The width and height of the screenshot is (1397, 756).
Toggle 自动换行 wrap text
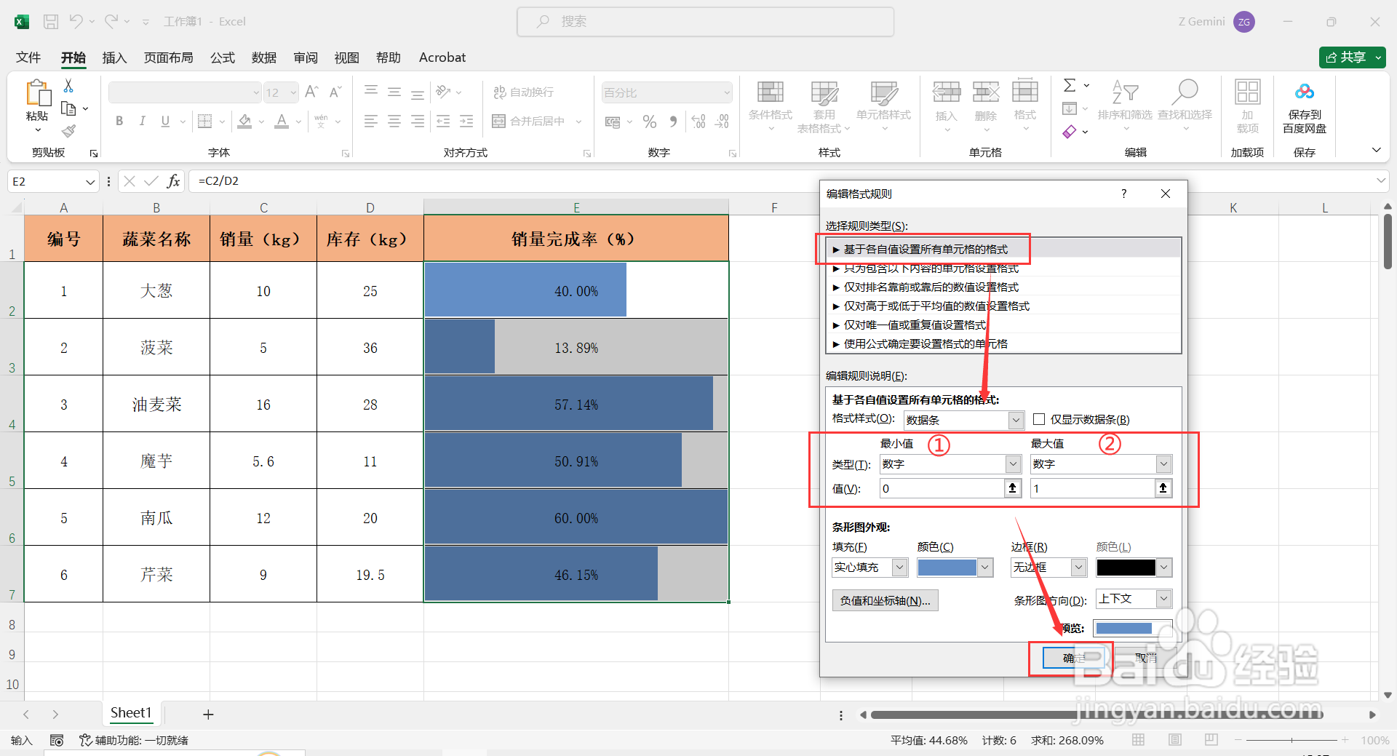pos(523,92)
